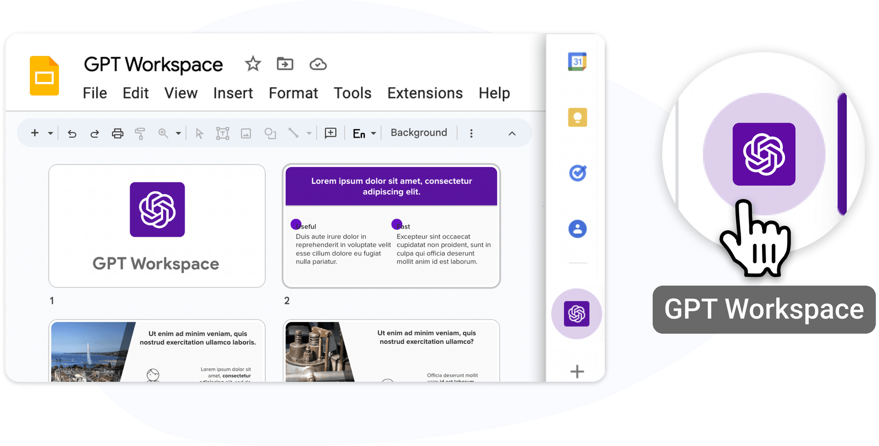Click the Useful heading on slide 2
This screenshot has height=446, width=879.
[x=306, y=226]
